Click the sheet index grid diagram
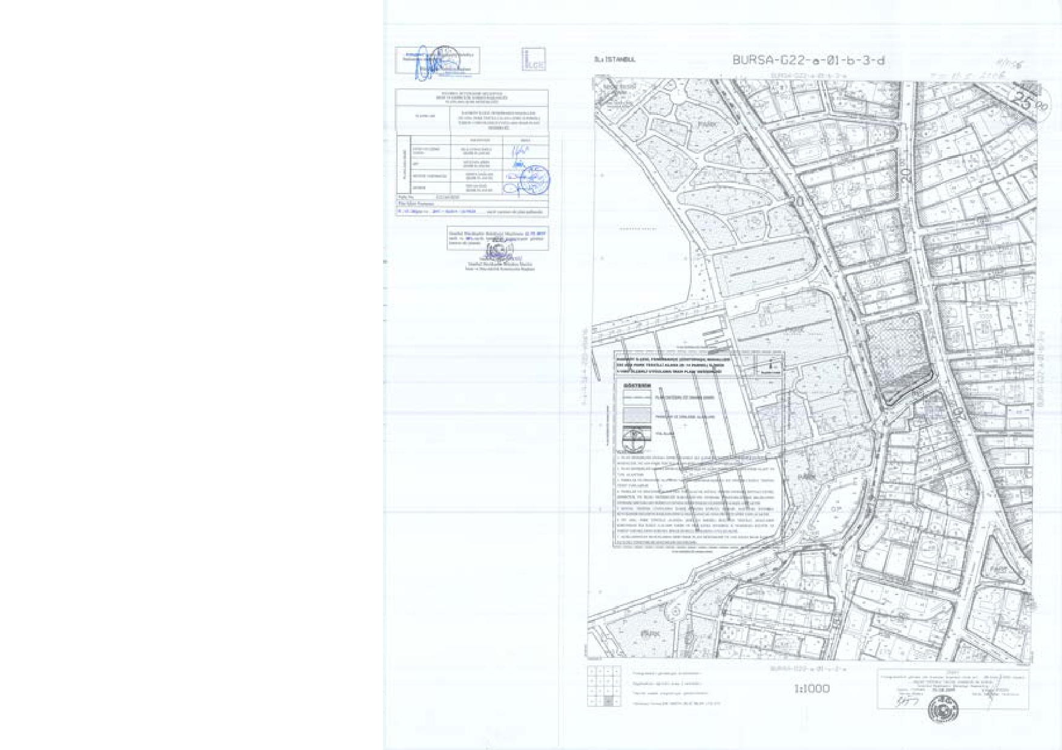This screenshot has height=750, width=1062. click(x=603, y=686)
